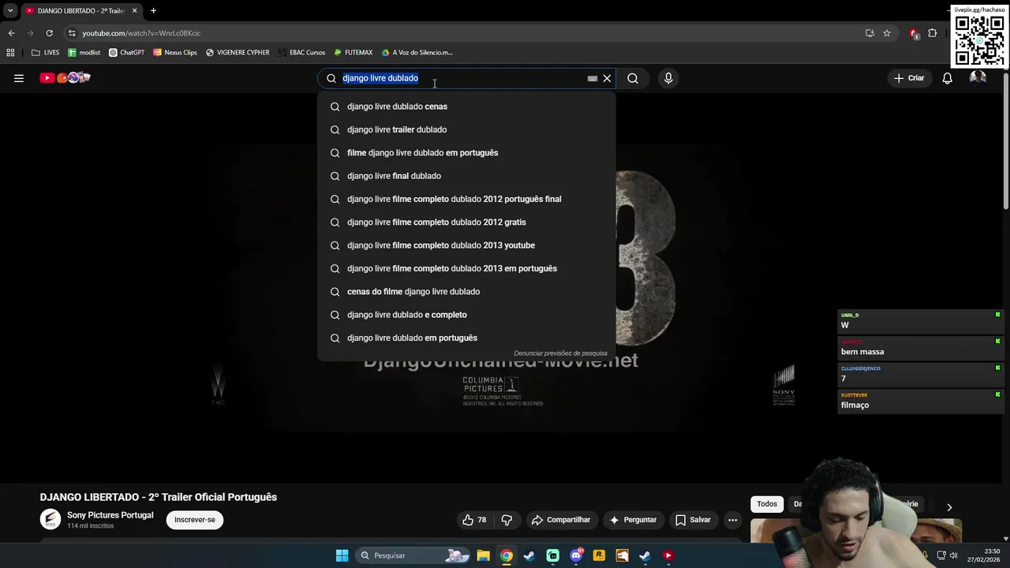Choose 'cenas do filme django livre dublado'

[466, 291]
